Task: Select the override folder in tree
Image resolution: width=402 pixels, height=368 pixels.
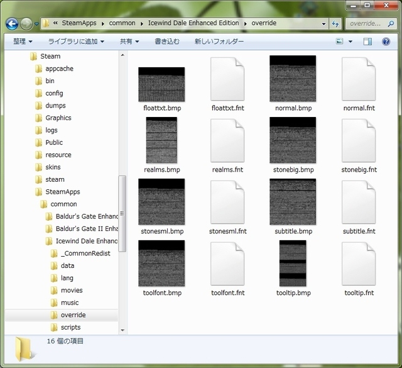Action: pos(73,315)
